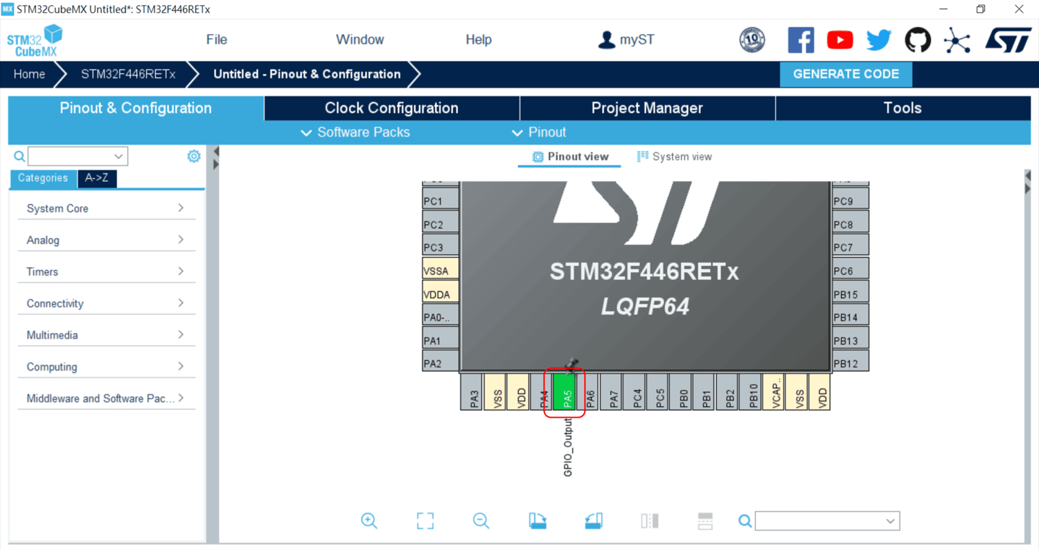1039x550 pixels.
Task: Click the VCAP pin on the bottom row
Action: point(773,392)
